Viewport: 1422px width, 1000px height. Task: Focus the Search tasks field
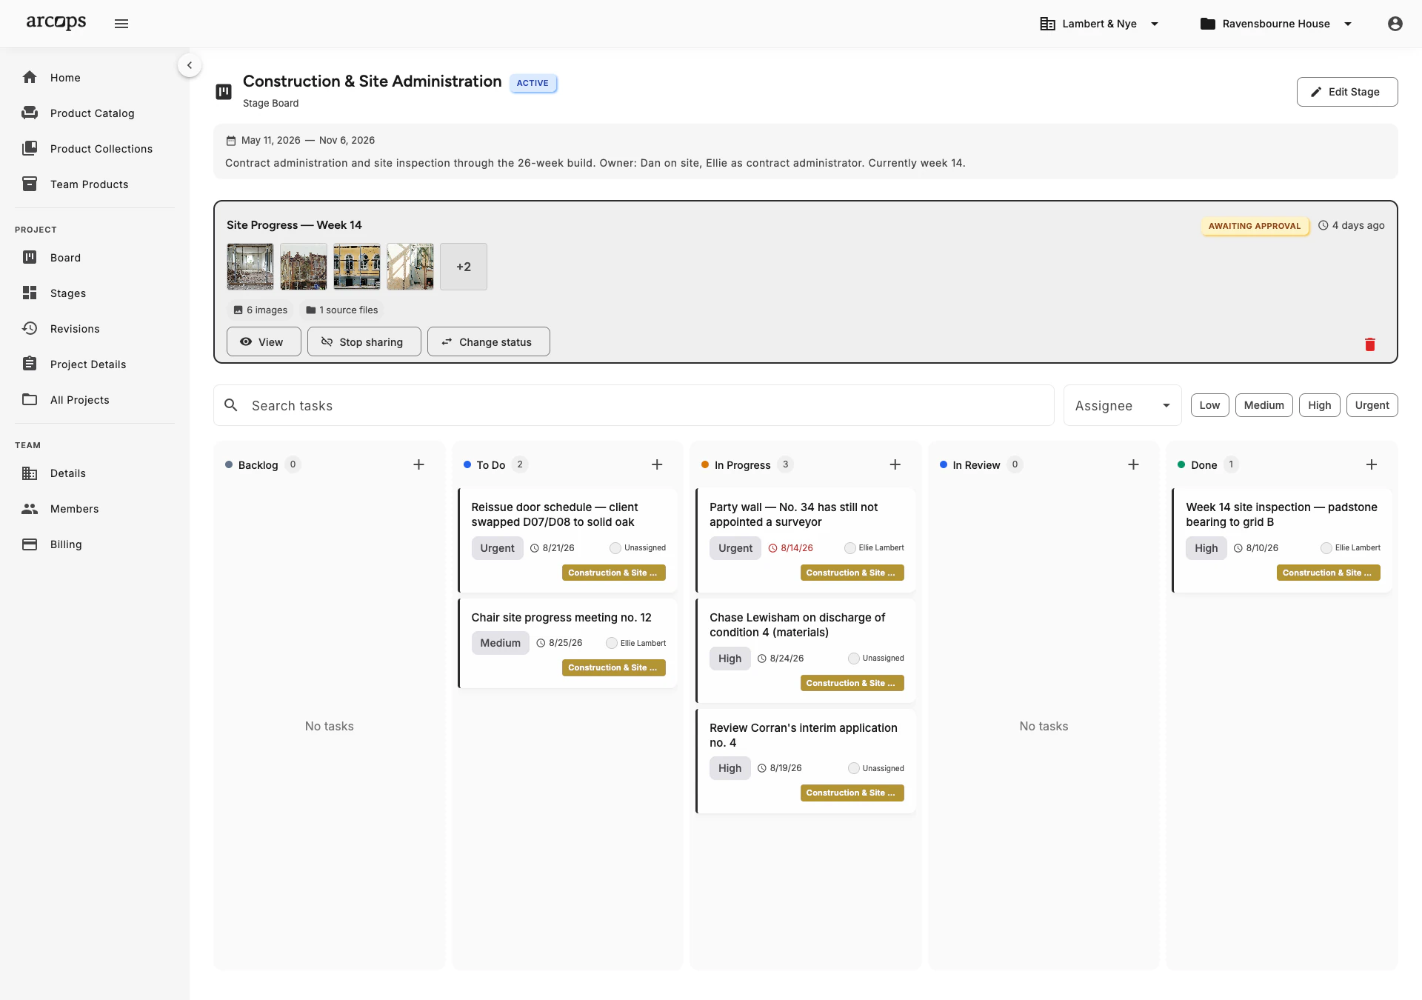coord(633,405)
